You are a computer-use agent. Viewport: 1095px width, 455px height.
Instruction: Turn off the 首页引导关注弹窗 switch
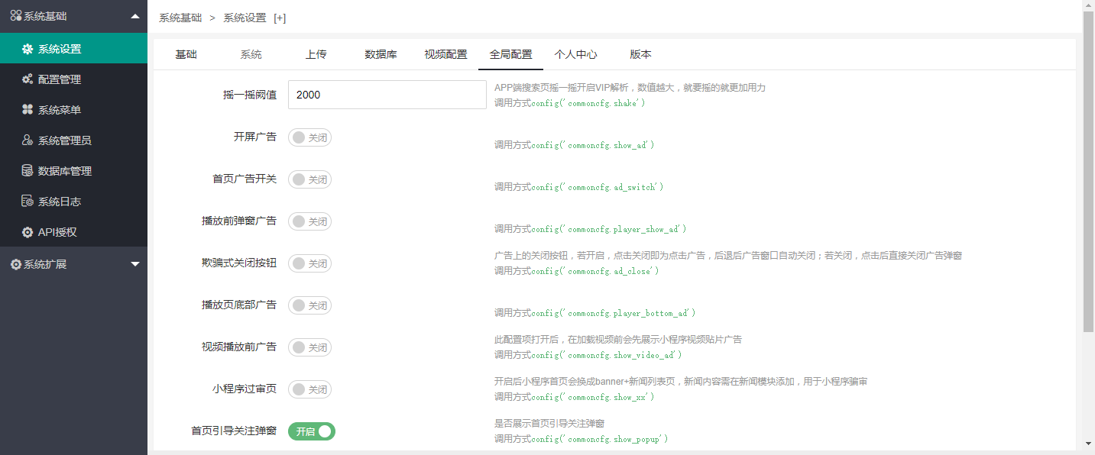pos(311,431)
